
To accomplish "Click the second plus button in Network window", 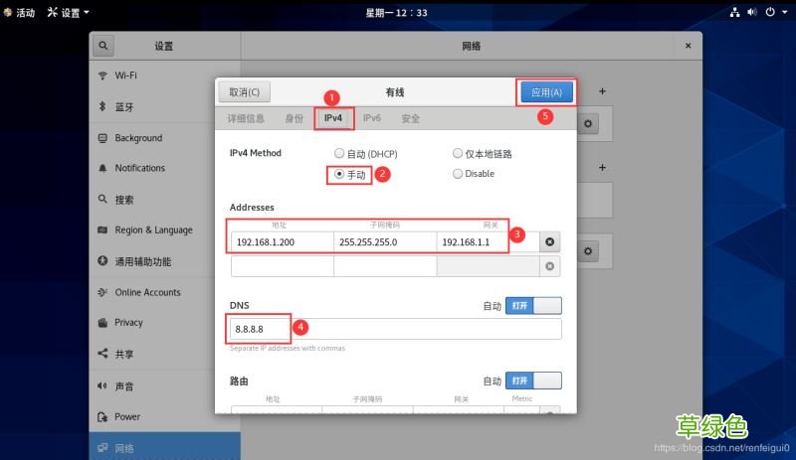I will 602,167.
